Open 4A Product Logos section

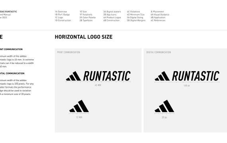(x=112, y=17)
